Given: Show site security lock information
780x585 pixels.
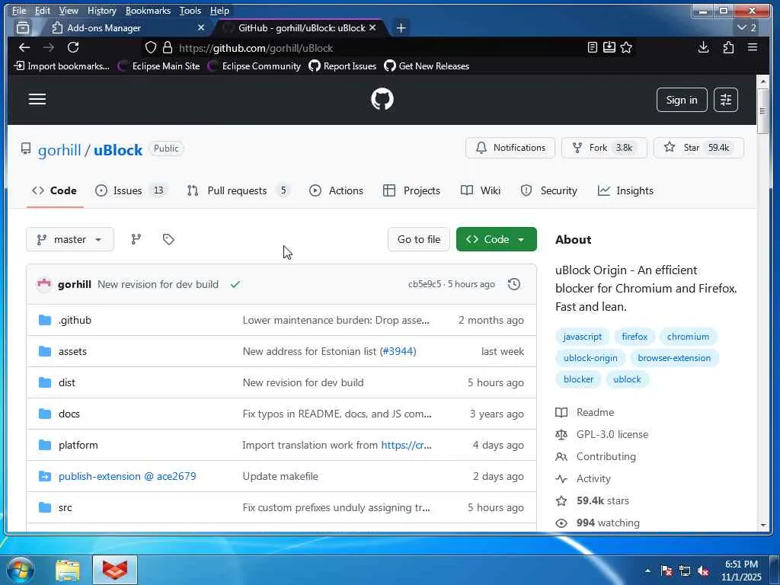Looking at the screenshot, I should coord(168,48).
